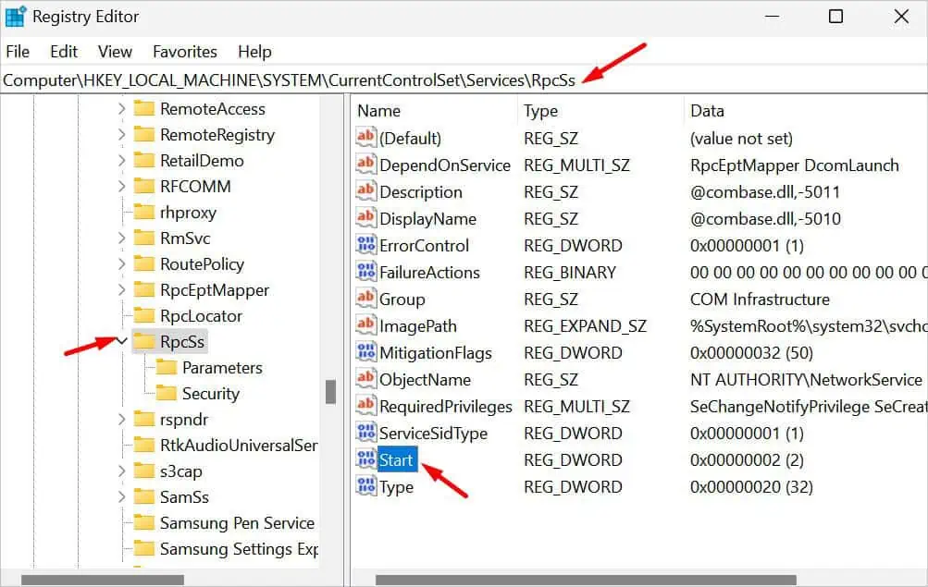Open the Favorites menu
Screen dimensions: 928x587
pos(184,51)
